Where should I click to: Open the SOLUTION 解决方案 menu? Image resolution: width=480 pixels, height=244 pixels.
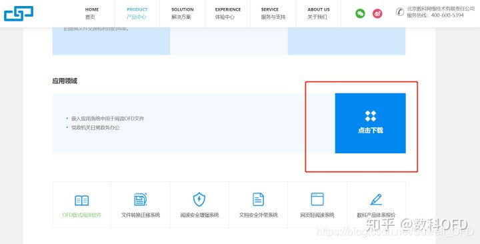pos(183,13)
